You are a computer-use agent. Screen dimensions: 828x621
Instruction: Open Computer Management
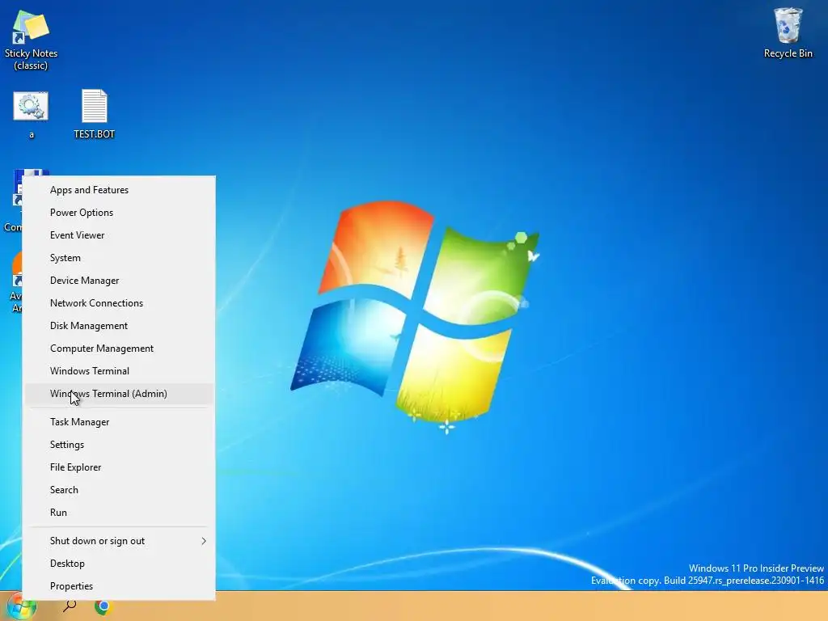pyautogui.click(x=120, y=349)
